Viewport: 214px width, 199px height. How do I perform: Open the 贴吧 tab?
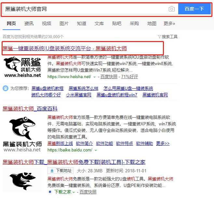117,23
